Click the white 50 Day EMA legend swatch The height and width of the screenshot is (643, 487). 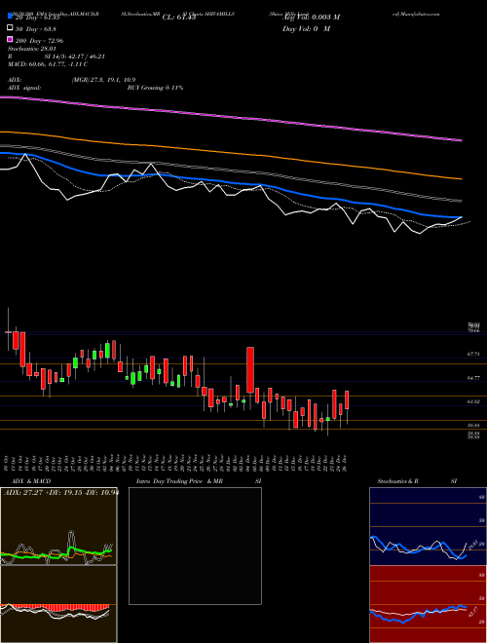pyautogui.click(x=11, y=28)
